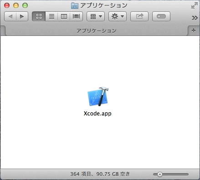The image size is (200, 180).
Task: Click the folder icon in title bar
Action: pos(75,5)
